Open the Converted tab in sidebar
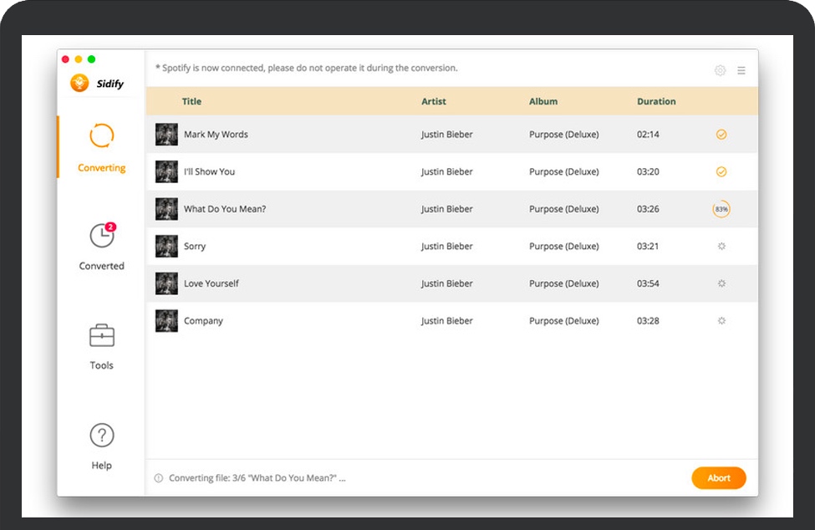The image size is (815, 530). tap(101, 247)
